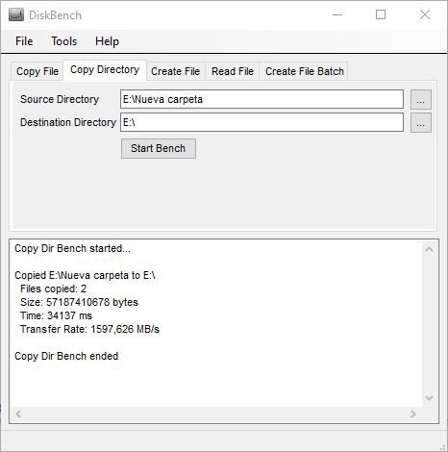Open the Help menu
448x452 pixels.
pyautogui.click(x=107, y=41)
